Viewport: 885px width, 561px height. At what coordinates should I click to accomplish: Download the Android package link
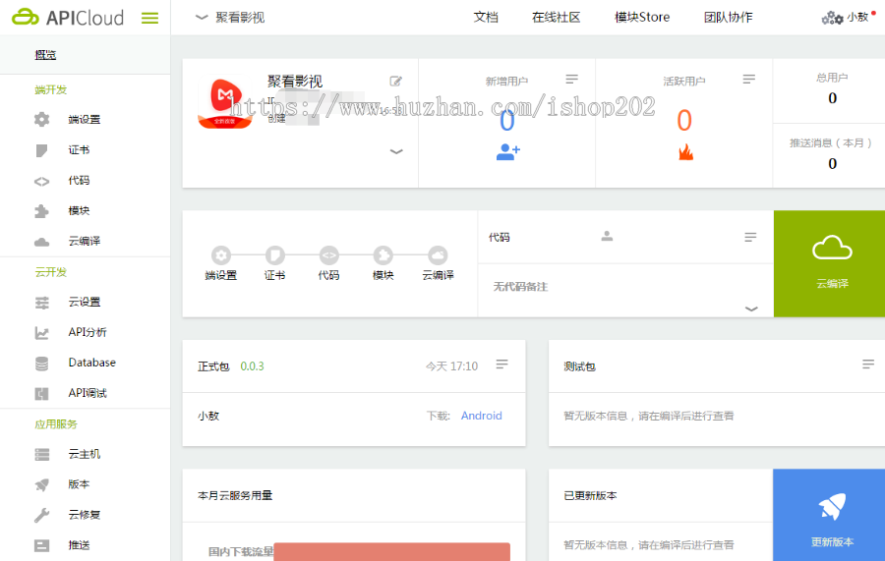481,416
